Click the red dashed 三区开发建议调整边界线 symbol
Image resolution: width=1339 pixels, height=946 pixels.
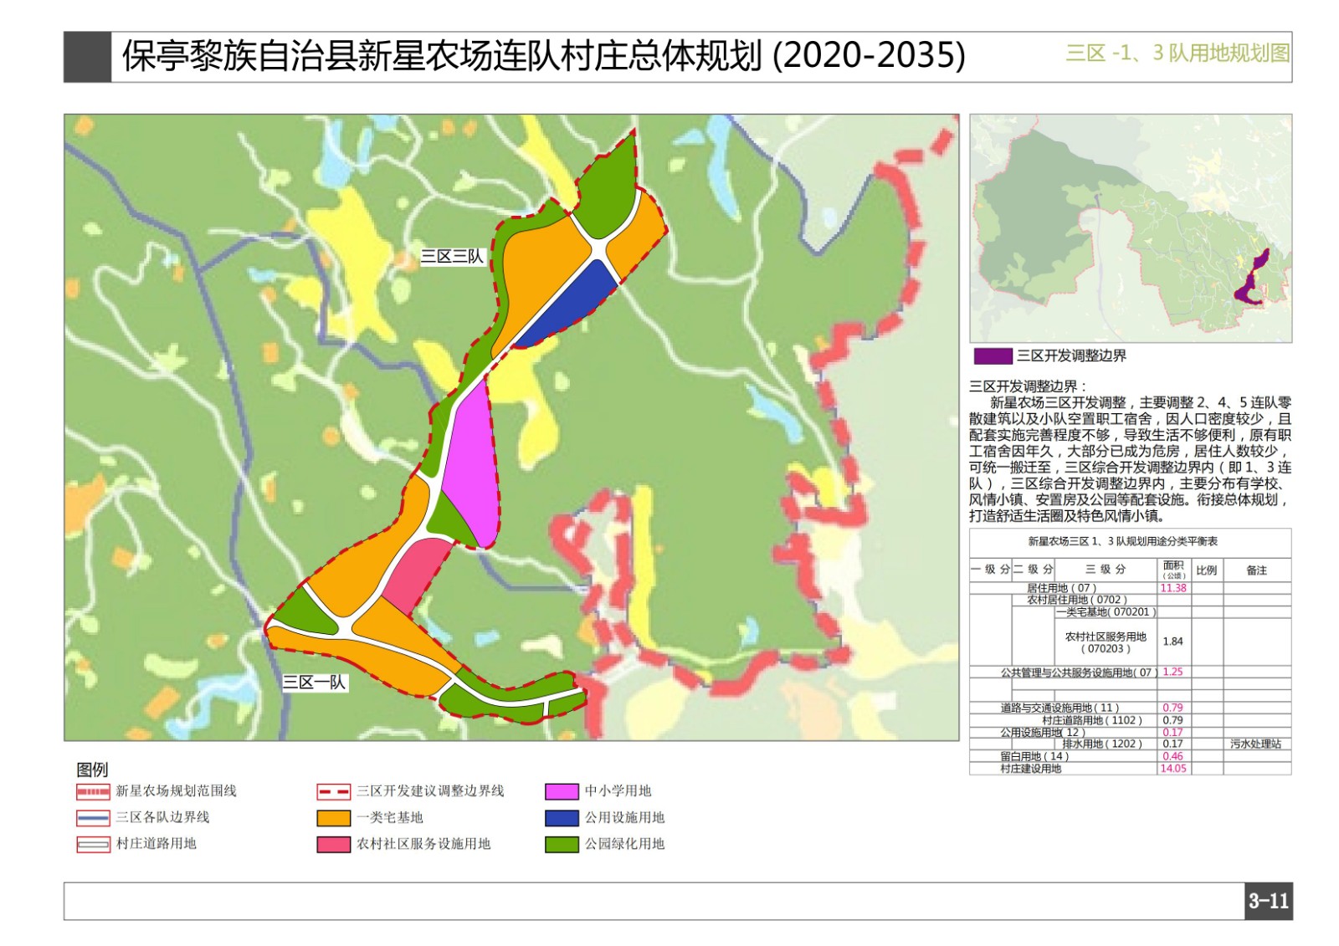click(333, 791)
